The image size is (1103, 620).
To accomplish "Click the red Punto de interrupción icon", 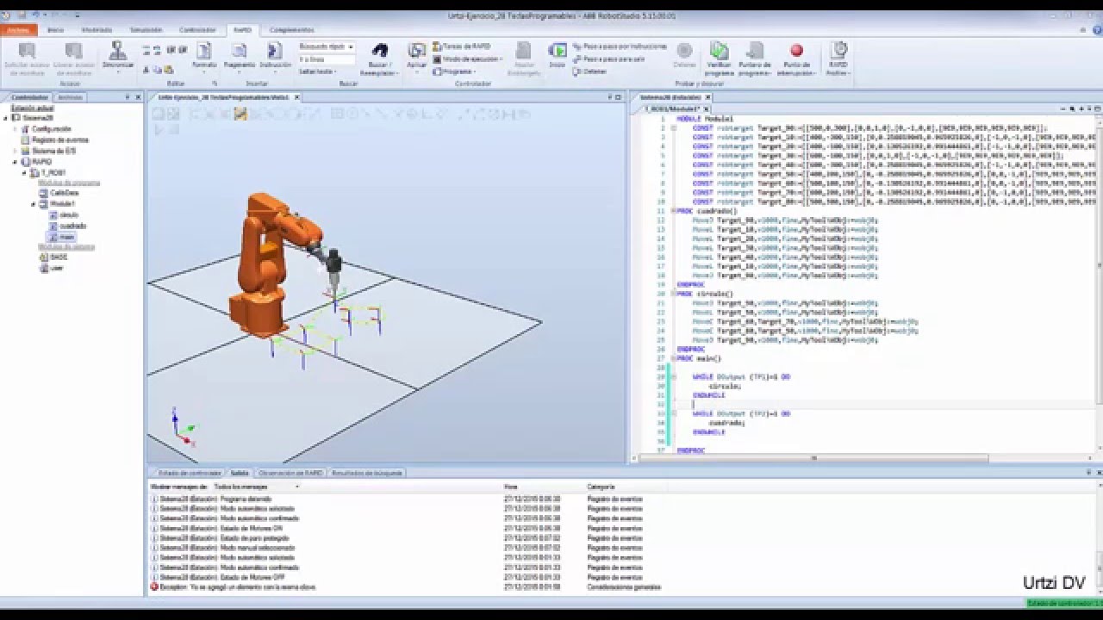I will 796,51.
